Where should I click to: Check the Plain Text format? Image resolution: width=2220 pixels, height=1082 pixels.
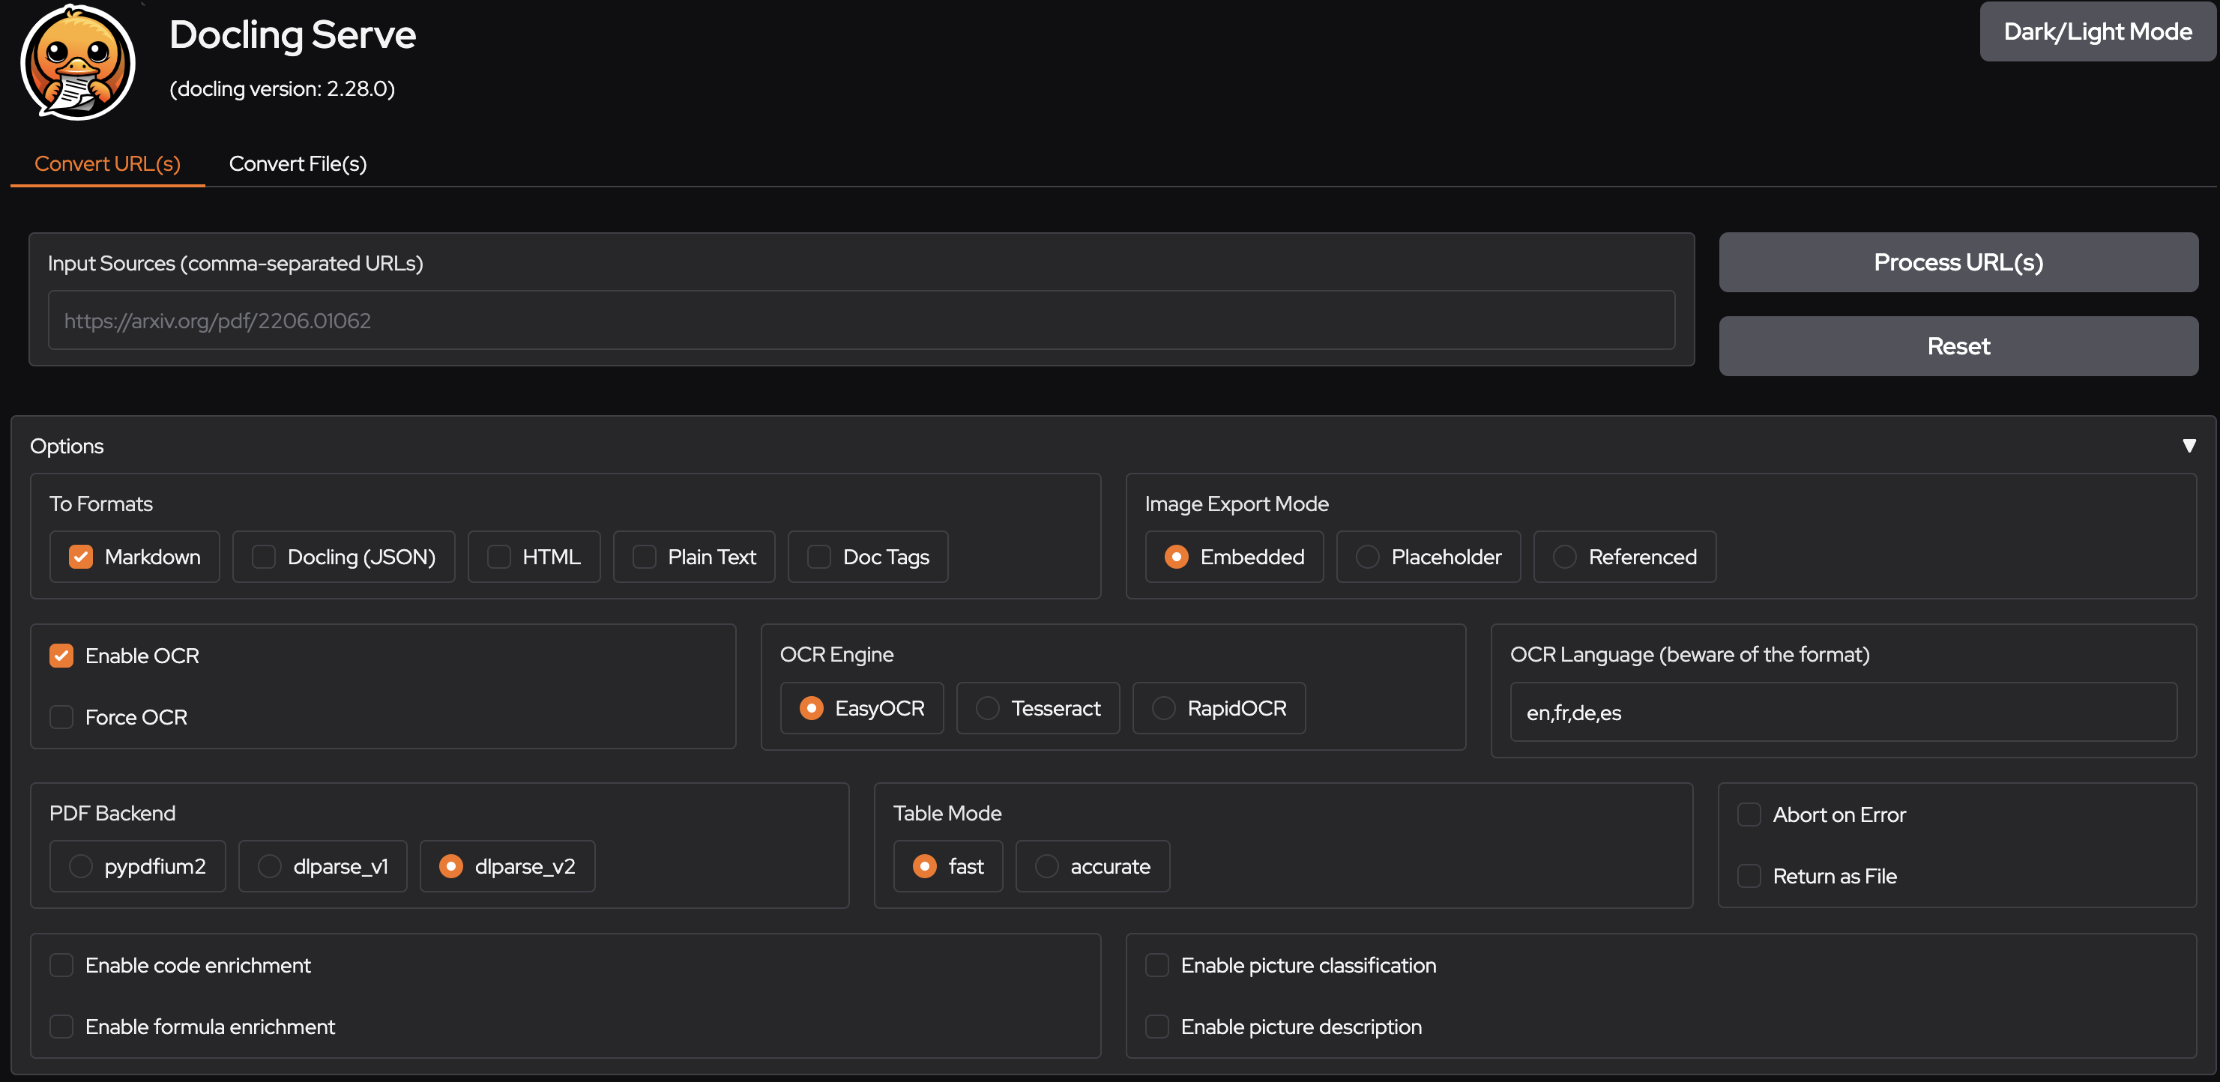(645, 557)
